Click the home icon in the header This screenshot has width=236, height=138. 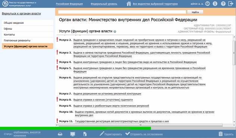click(x=129, y=4)
